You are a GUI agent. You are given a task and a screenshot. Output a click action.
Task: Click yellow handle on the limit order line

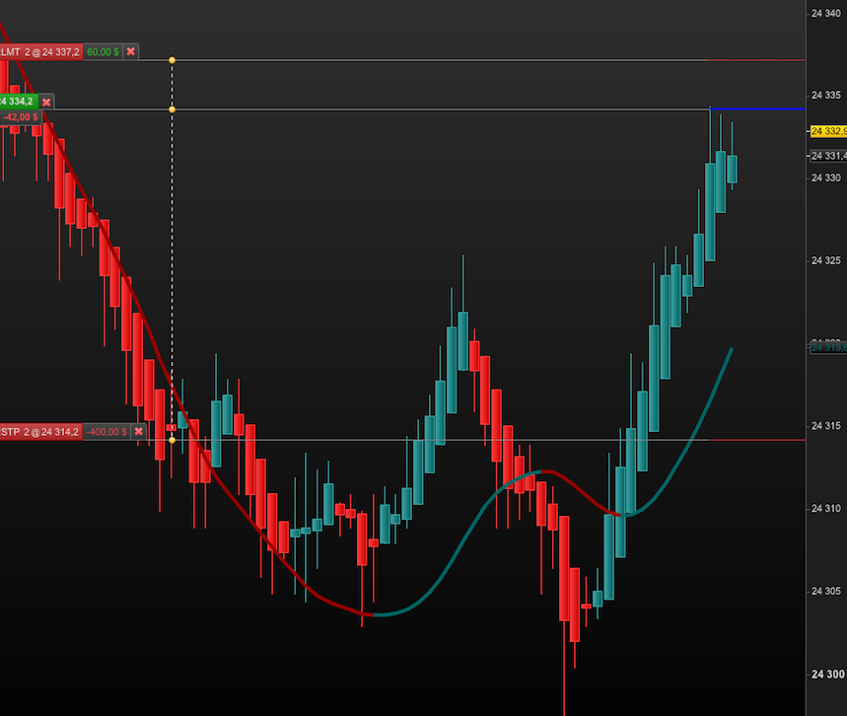coord(172,60)
